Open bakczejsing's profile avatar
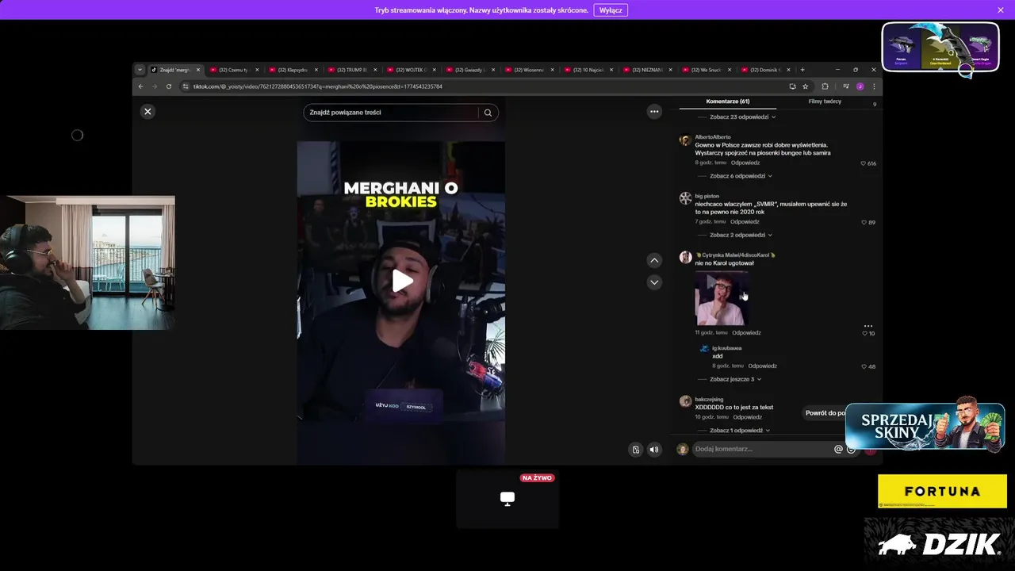1015x571 pixels. (x=685, y=402)
